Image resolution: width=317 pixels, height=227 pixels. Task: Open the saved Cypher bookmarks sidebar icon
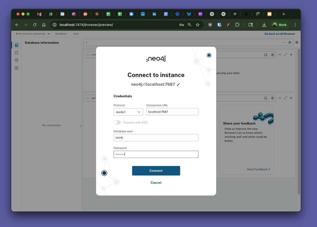(17, 53)
